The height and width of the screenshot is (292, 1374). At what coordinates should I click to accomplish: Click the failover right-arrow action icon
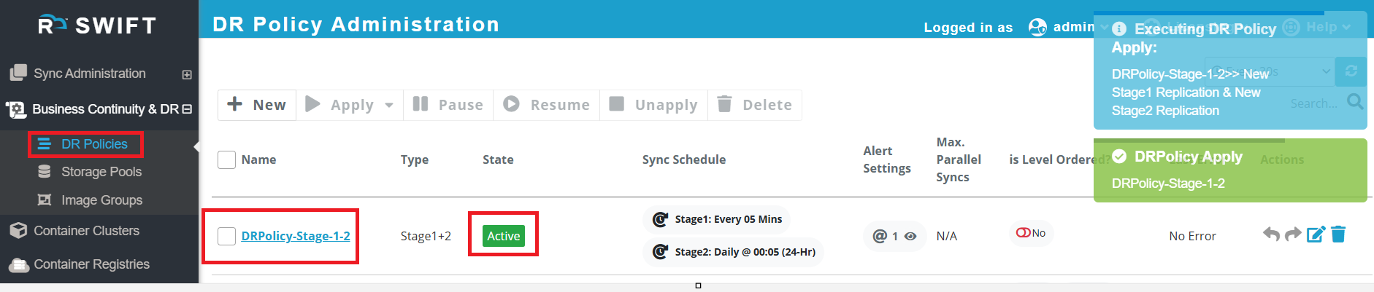(x=1293, y=234)
